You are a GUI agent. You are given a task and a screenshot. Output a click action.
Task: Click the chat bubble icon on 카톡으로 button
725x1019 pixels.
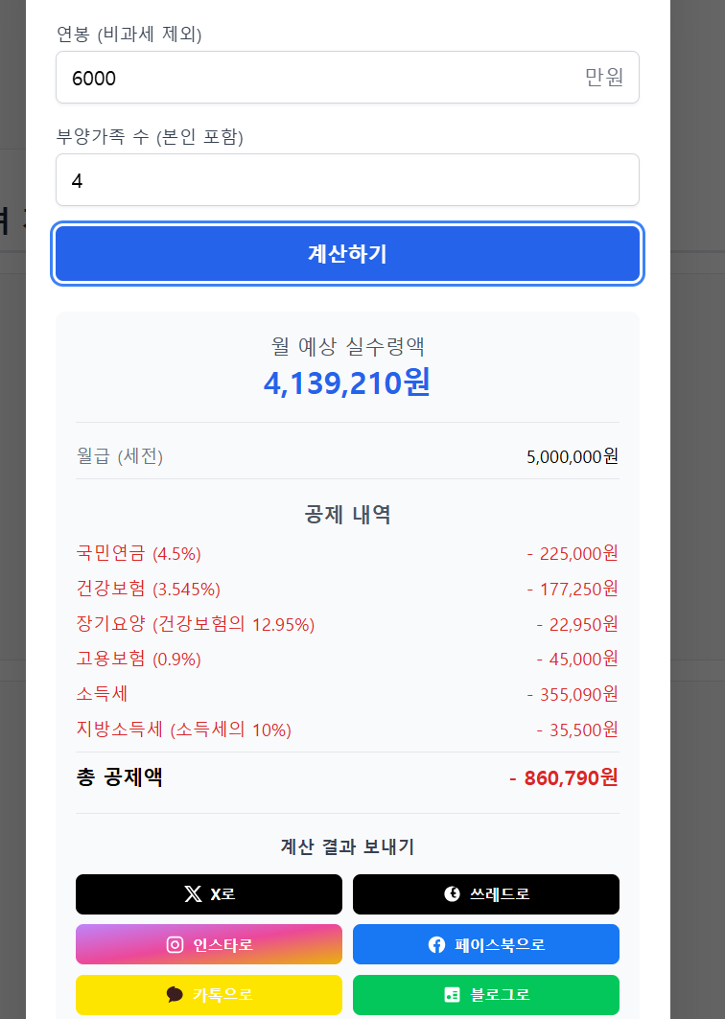pos(176,995)
